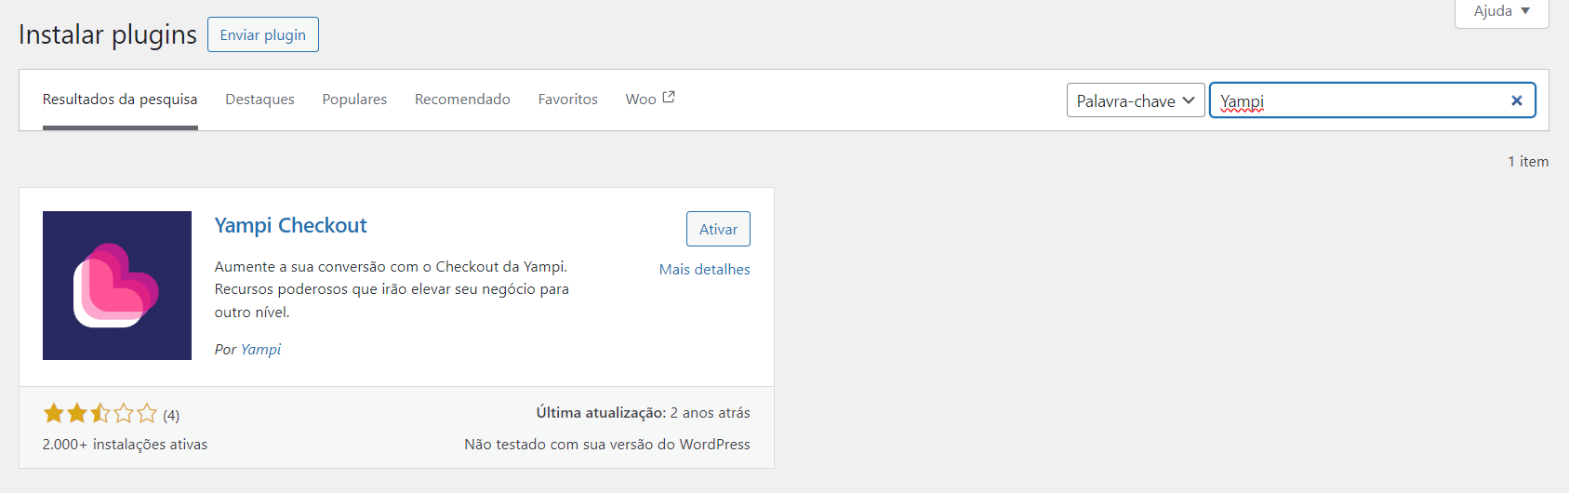Open the Mais detalhes link
1569x493 pixels.
tap(704, 270)
